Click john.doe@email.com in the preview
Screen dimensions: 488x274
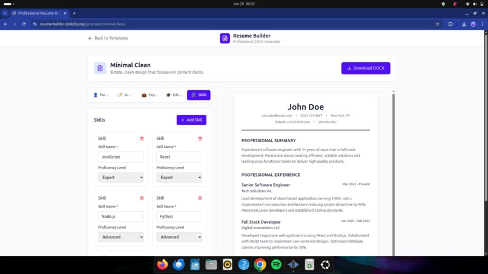tap(276, 116)
